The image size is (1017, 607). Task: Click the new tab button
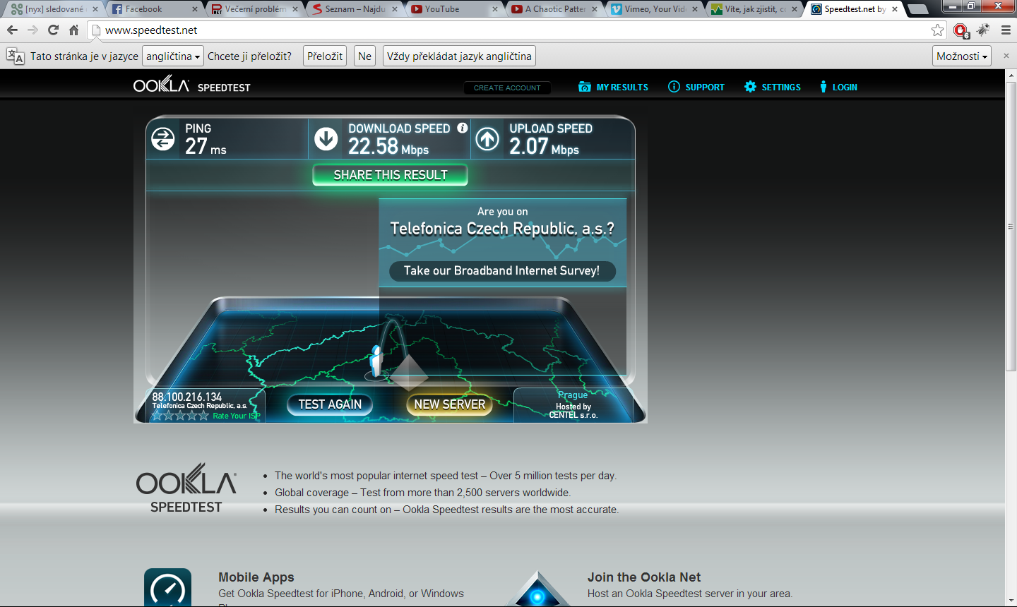pos(917,9)
